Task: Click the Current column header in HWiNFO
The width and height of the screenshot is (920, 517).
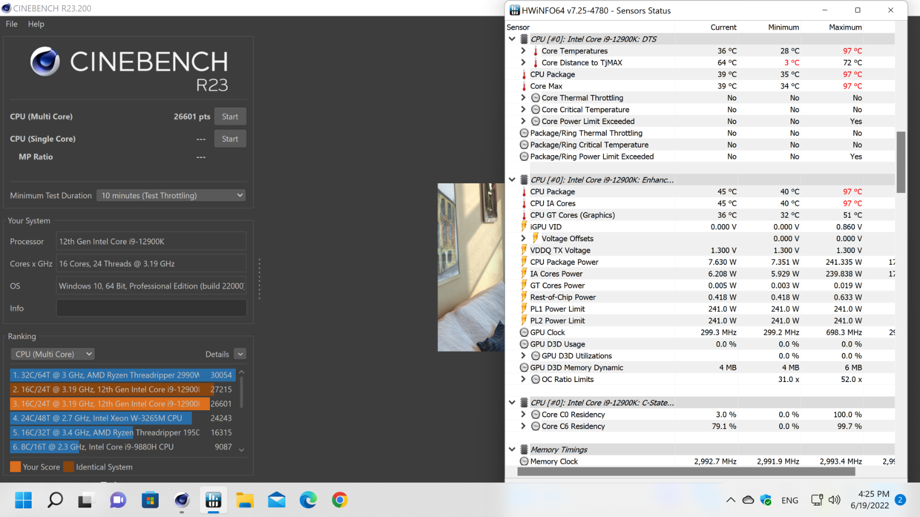Action: (723, 27)
